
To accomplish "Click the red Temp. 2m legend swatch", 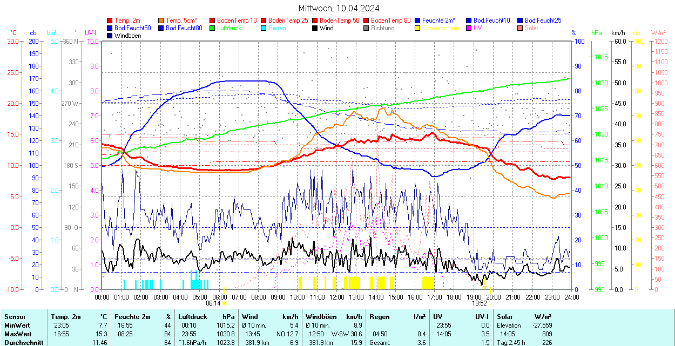I will click(x=110, y=21).
